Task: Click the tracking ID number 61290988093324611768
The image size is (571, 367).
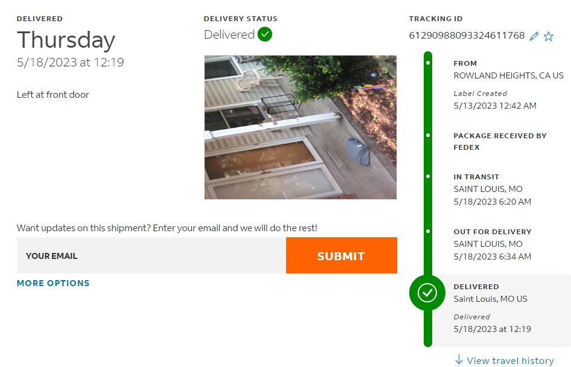Action: tap(467, 36)
